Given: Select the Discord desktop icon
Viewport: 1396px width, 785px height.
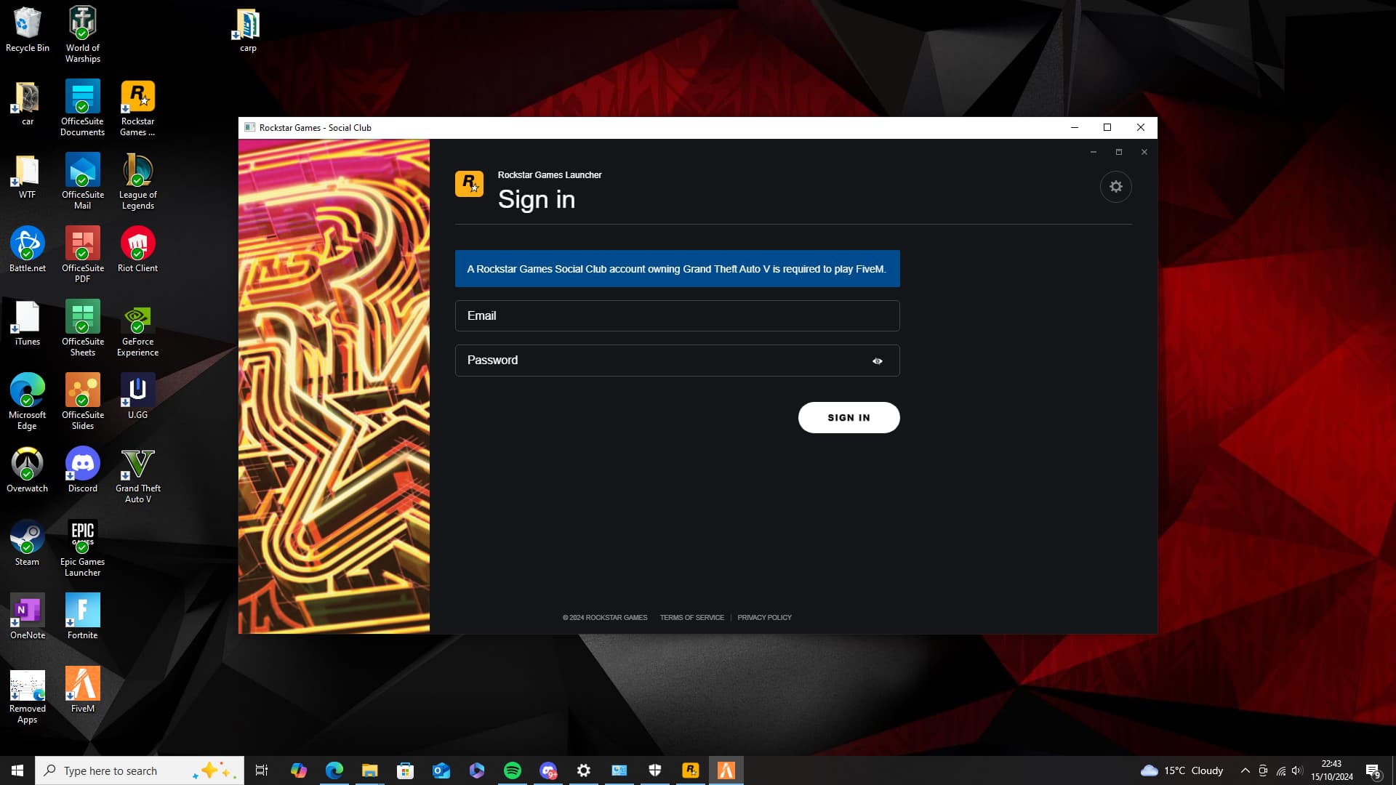Looking at the screenshot, I should click(x=82, y=470).
